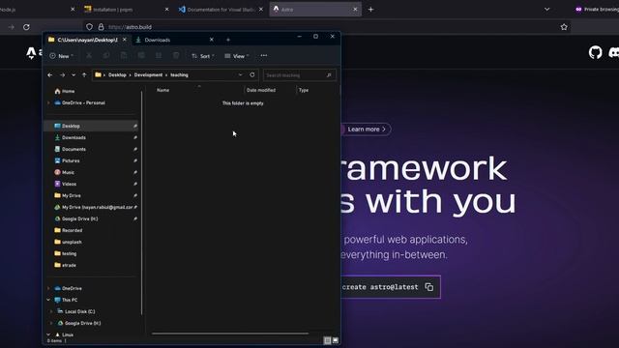This screenshot has width=619, height=348.
Task: Switch to details view layout icon
Action: (327, 340)
